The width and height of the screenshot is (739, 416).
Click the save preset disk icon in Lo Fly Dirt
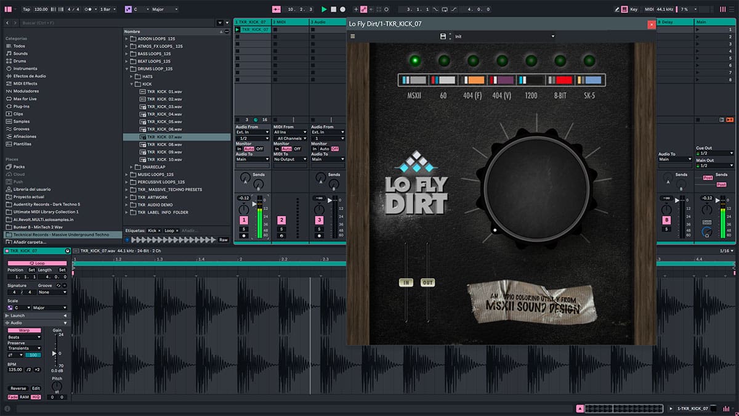coord(443,36)
